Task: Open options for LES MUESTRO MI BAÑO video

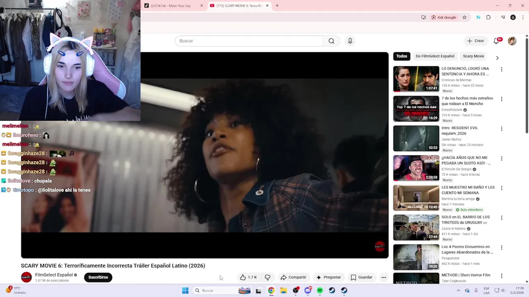Action: (502, 188)
